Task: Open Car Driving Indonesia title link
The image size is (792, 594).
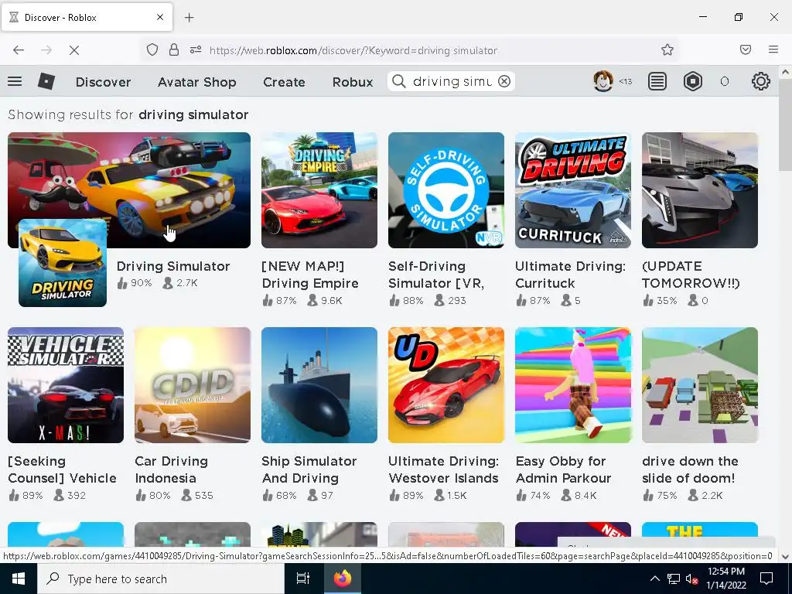Action: click(x=171, y=469)
